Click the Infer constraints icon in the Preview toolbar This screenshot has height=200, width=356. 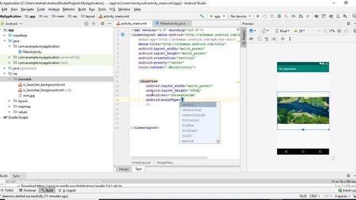point(274,39)
